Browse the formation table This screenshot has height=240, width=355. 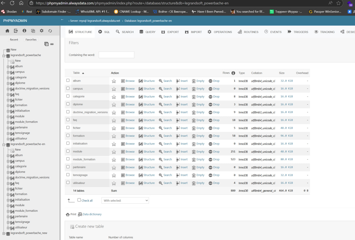tap(128, 136)
